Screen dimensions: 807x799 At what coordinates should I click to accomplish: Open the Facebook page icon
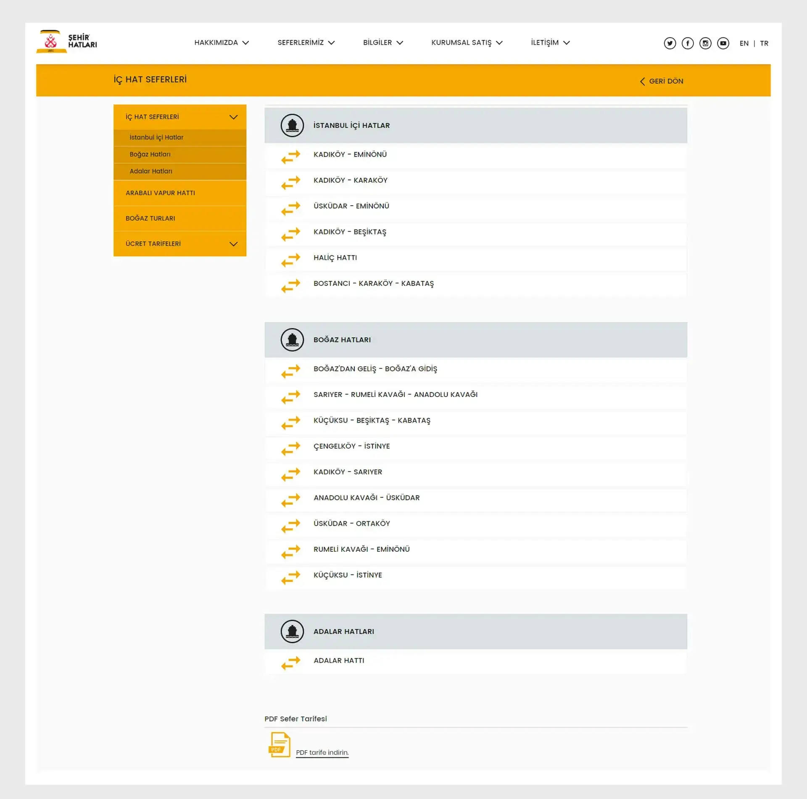(x=688, y=43)
